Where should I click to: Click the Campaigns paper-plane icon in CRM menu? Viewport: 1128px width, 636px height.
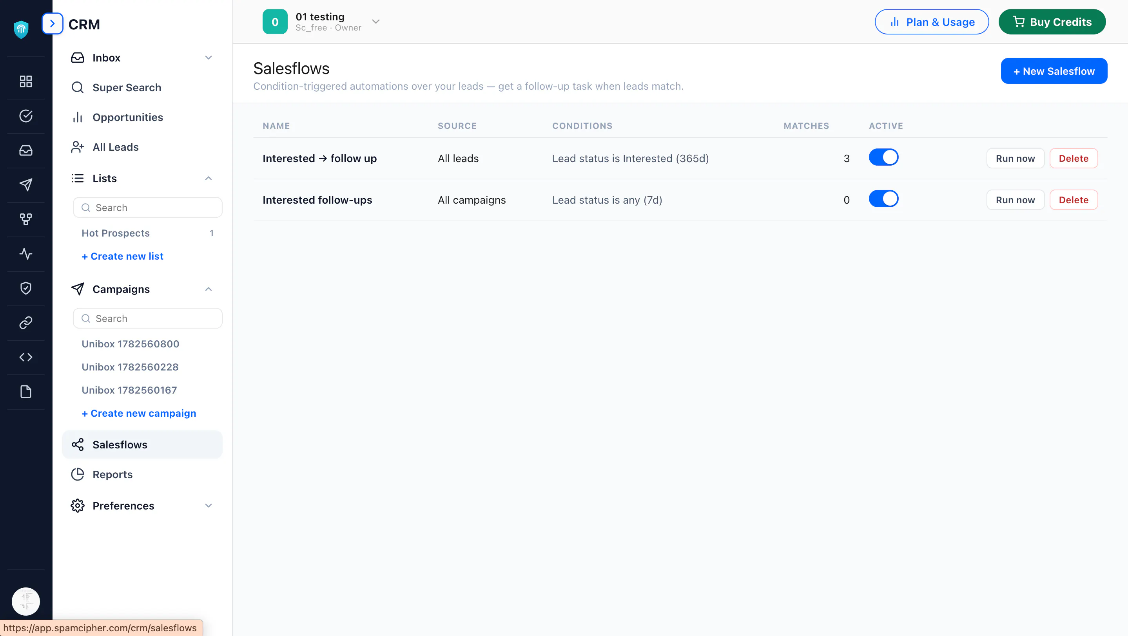78,289
